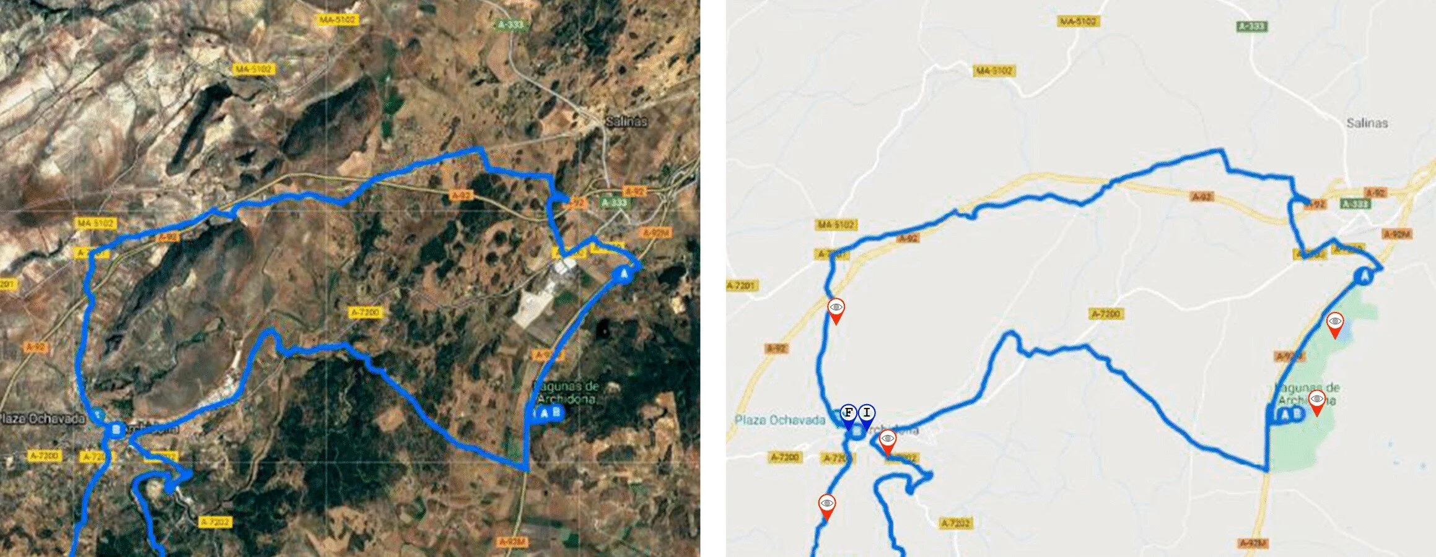Viewport: 1436px width, 557px height.
Task: Click the round A waypoint on the satellite map's northeast route
Action: 624,275
